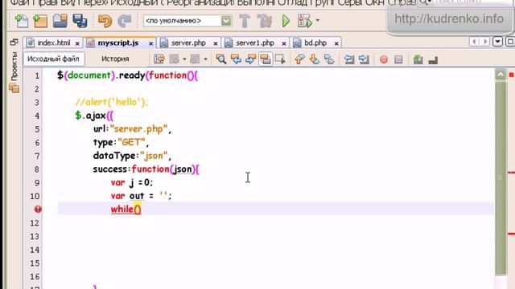Find the previous occurrence
The width and height of the screenshot is (515, 289).
tap(236, 59)
